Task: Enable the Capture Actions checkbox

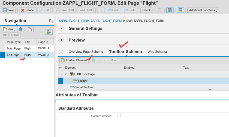Action: (x=119, y=115)
